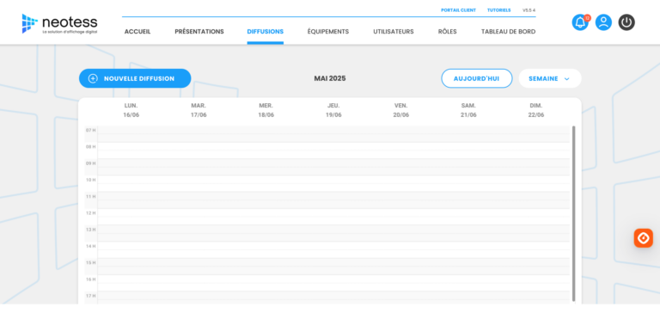
Task: Click the 14 H time label
Action: click(x=90, y=246)
